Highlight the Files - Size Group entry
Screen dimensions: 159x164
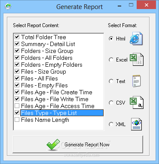43,71
